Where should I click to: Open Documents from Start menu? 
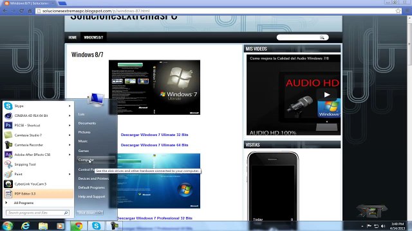(87, 123)
